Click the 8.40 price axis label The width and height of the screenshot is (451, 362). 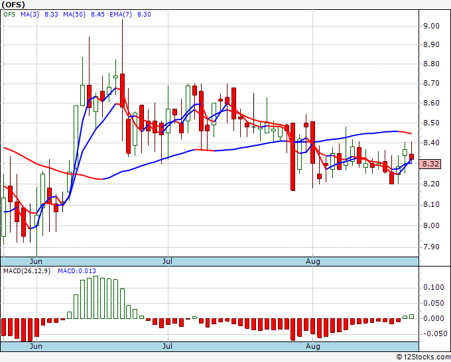[x=432, y=143]
